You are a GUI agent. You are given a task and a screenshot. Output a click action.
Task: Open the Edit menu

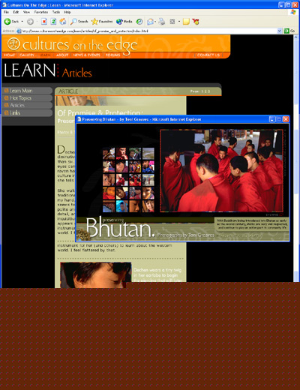click(16, 12)
